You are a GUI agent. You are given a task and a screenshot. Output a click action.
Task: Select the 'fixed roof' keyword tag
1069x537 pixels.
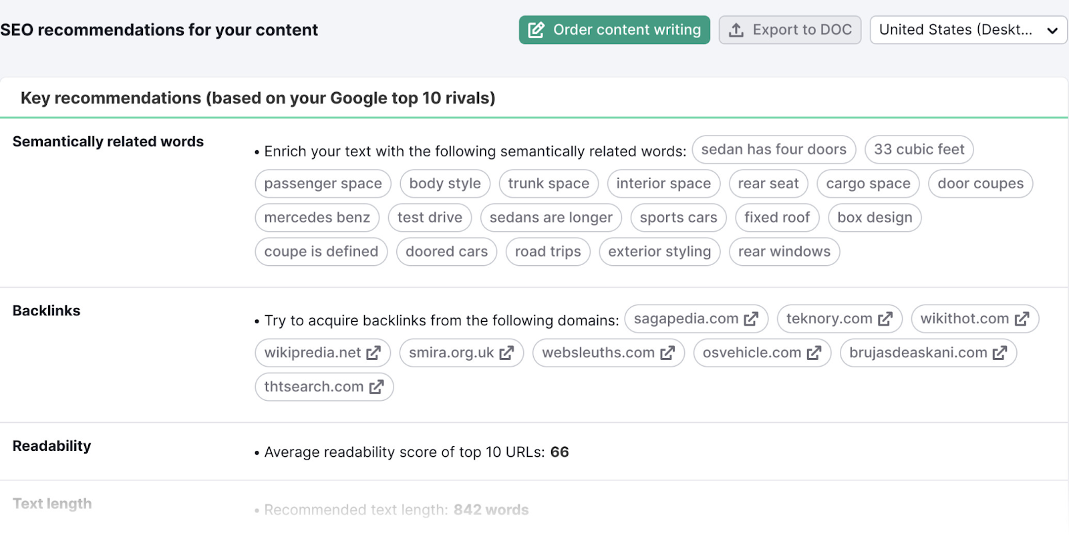(x=777, y=218)
